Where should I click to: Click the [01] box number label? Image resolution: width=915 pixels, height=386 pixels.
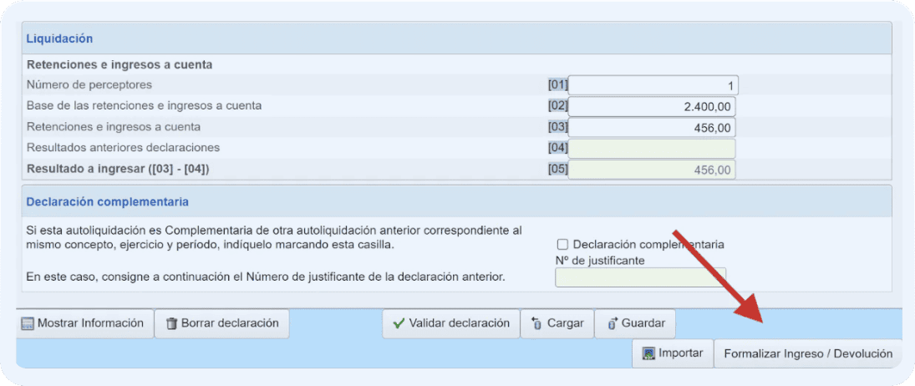coord(558,84)
